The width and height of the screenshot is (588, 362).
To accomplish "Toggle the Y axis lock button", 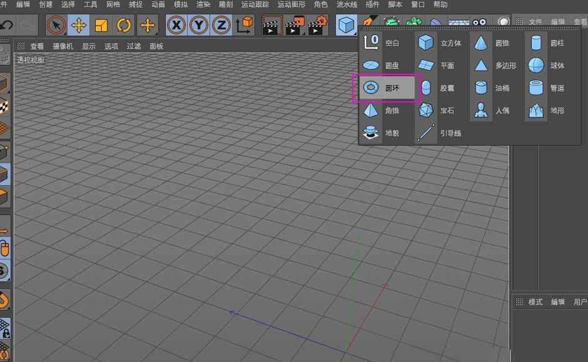I will tap(197, 25).
